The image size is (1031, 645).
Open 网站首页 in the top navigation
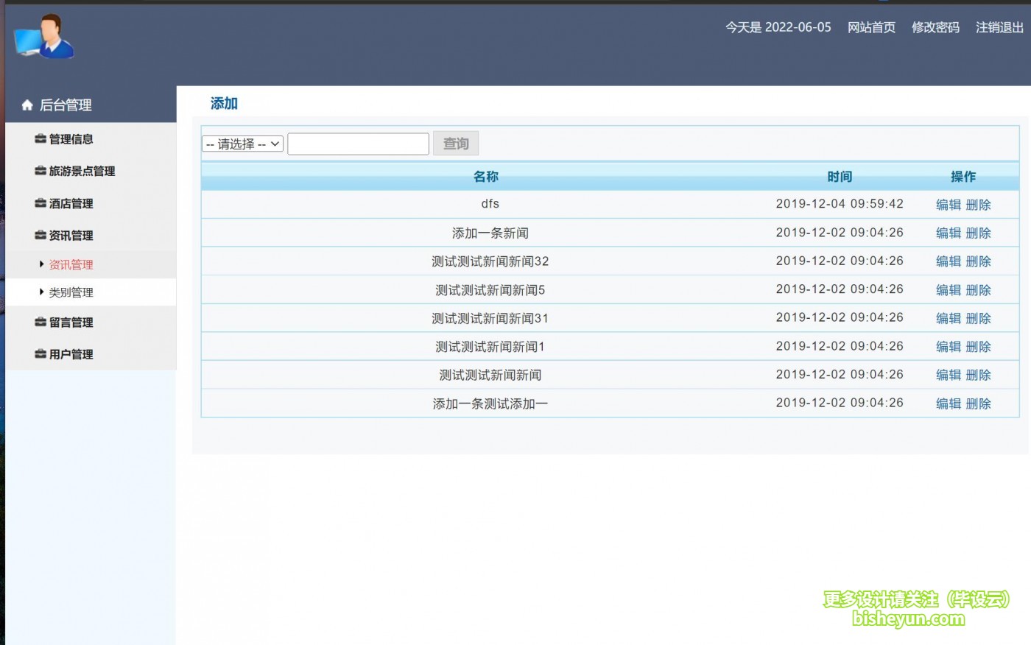(871, 27)
